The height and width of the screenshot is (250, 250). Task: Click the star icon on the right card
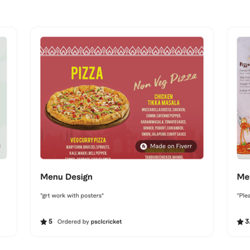click(x=240, y=221)
